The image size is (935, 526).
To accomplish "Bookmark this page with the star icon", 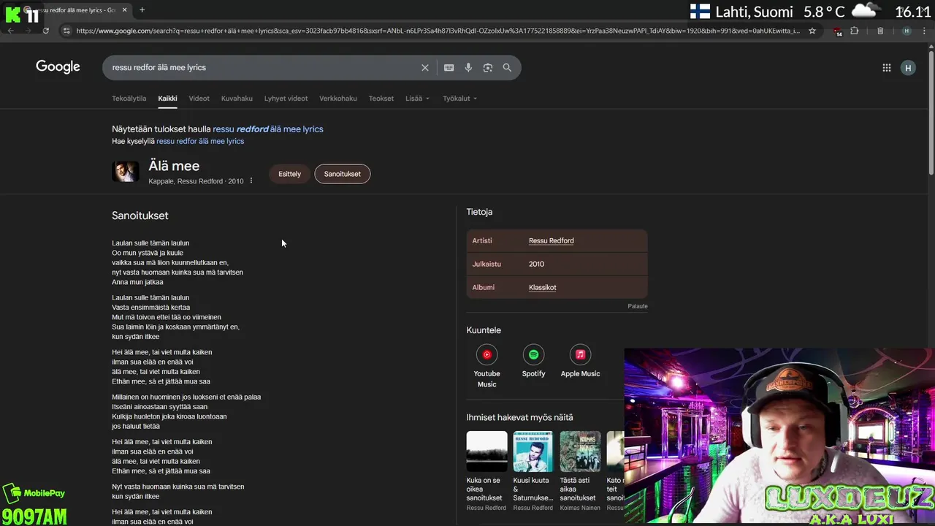I will coord(812,31).
